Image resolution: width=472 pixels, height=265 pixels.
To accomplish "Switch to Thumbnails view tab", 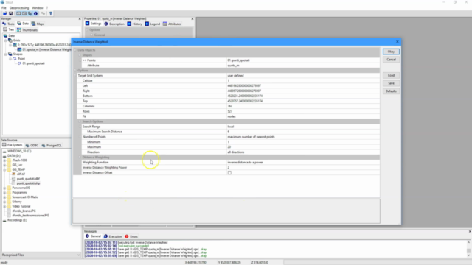I will [27, 29].
